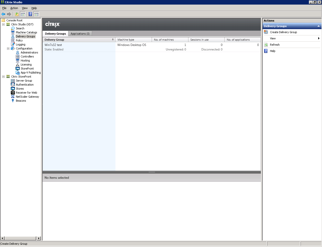
Task: Click the Logging icon in tree
Action: [13, 44]
